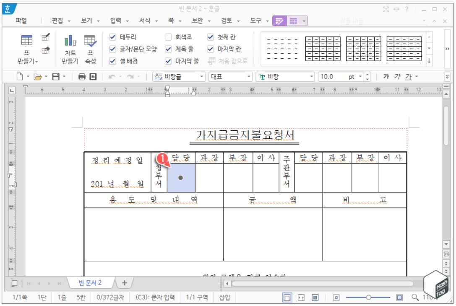Screen dimensions: 456x306
Task: Click the fit-width view icon in the status bar
Action: click(301, 298)
